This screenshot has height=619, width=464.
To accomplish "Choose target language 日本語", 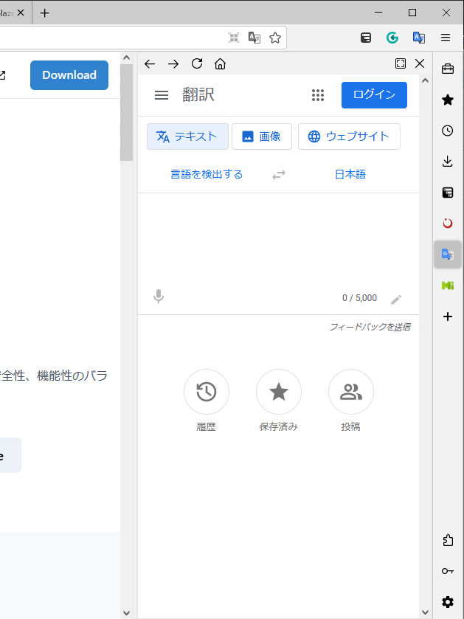I will tap(350, 174).
